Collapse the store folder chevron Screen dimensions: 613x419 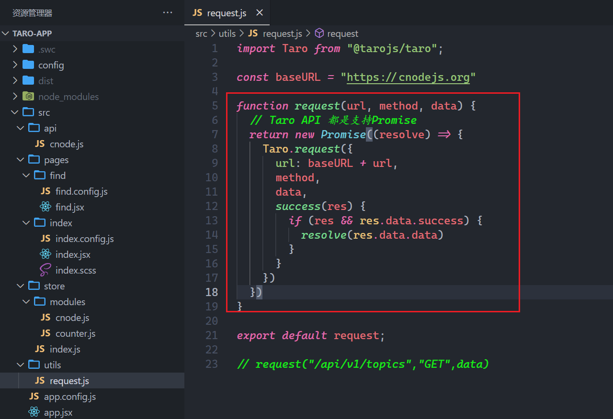pyautogui.click(x=21, y=286)
